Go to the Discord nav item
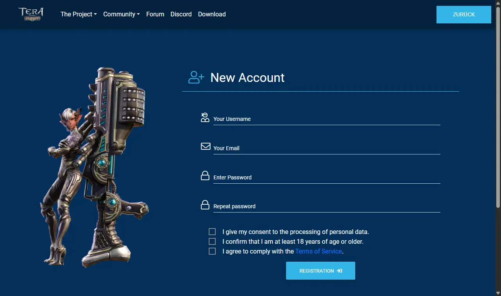This screenshot has width=501, height=296. tap(181, 14)
